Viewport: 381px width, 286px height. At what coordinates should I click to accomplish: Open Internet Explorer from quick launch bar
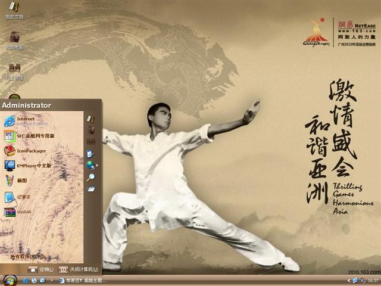[26, 281]
